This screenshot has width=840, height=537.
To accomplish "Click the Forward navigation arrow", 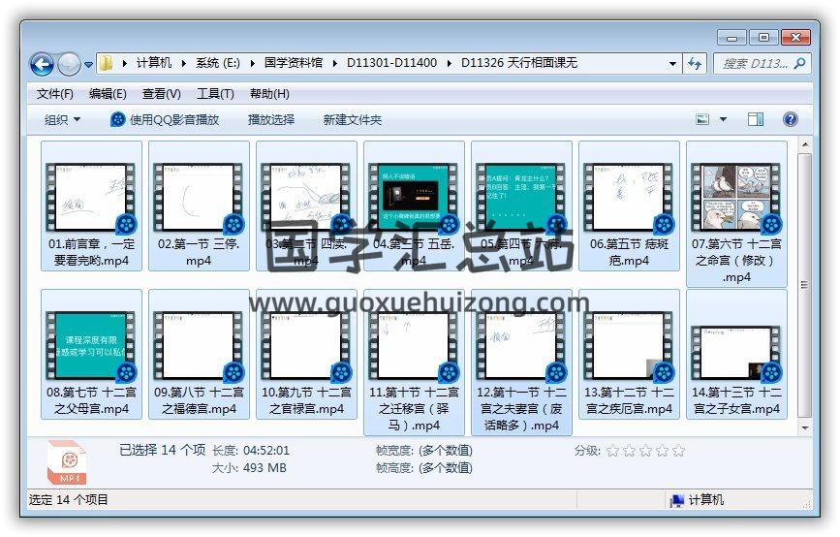I will click(69, 65).
